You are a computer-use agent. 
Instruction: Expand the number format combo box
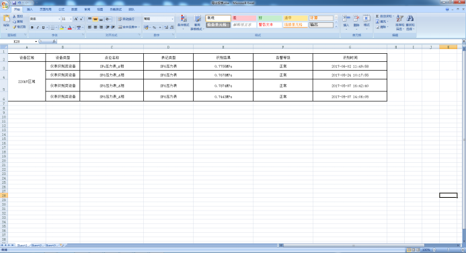point(172,19)
